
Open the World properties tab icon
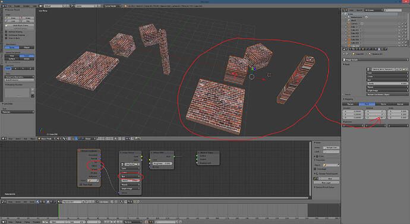pyautogui.click(x=359, y=49)
